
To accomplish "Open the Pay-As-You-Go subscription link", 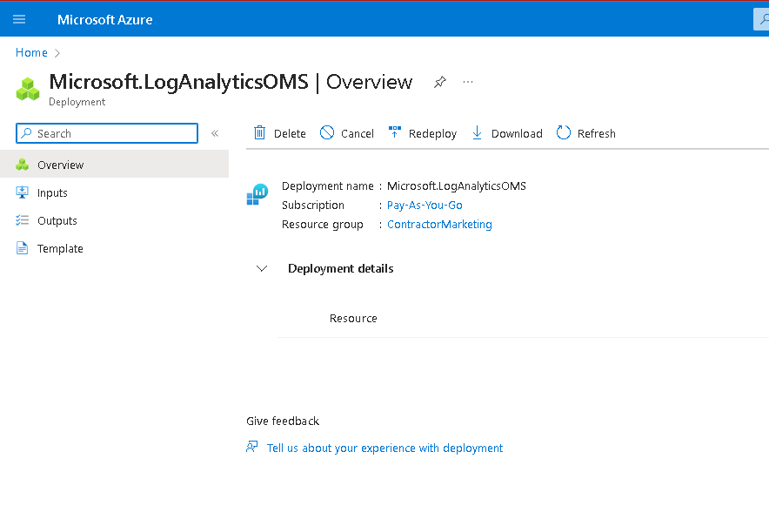I will (x=425, y=205).
